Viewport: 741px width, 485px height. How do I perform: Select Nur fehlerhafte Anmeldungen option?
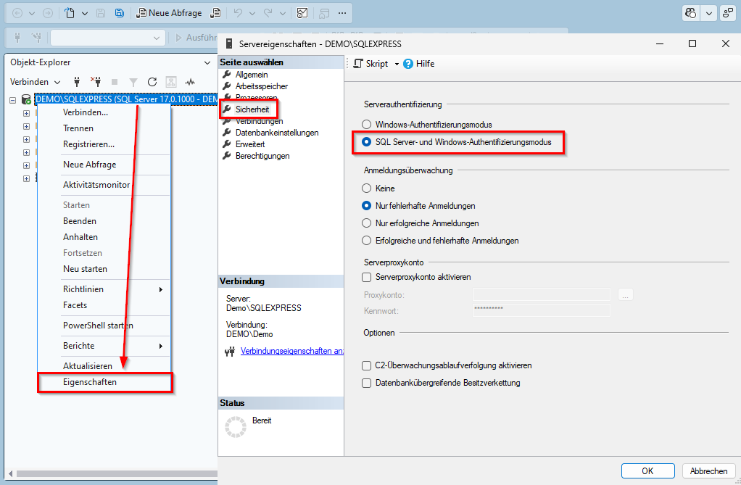tap(366, 206)
